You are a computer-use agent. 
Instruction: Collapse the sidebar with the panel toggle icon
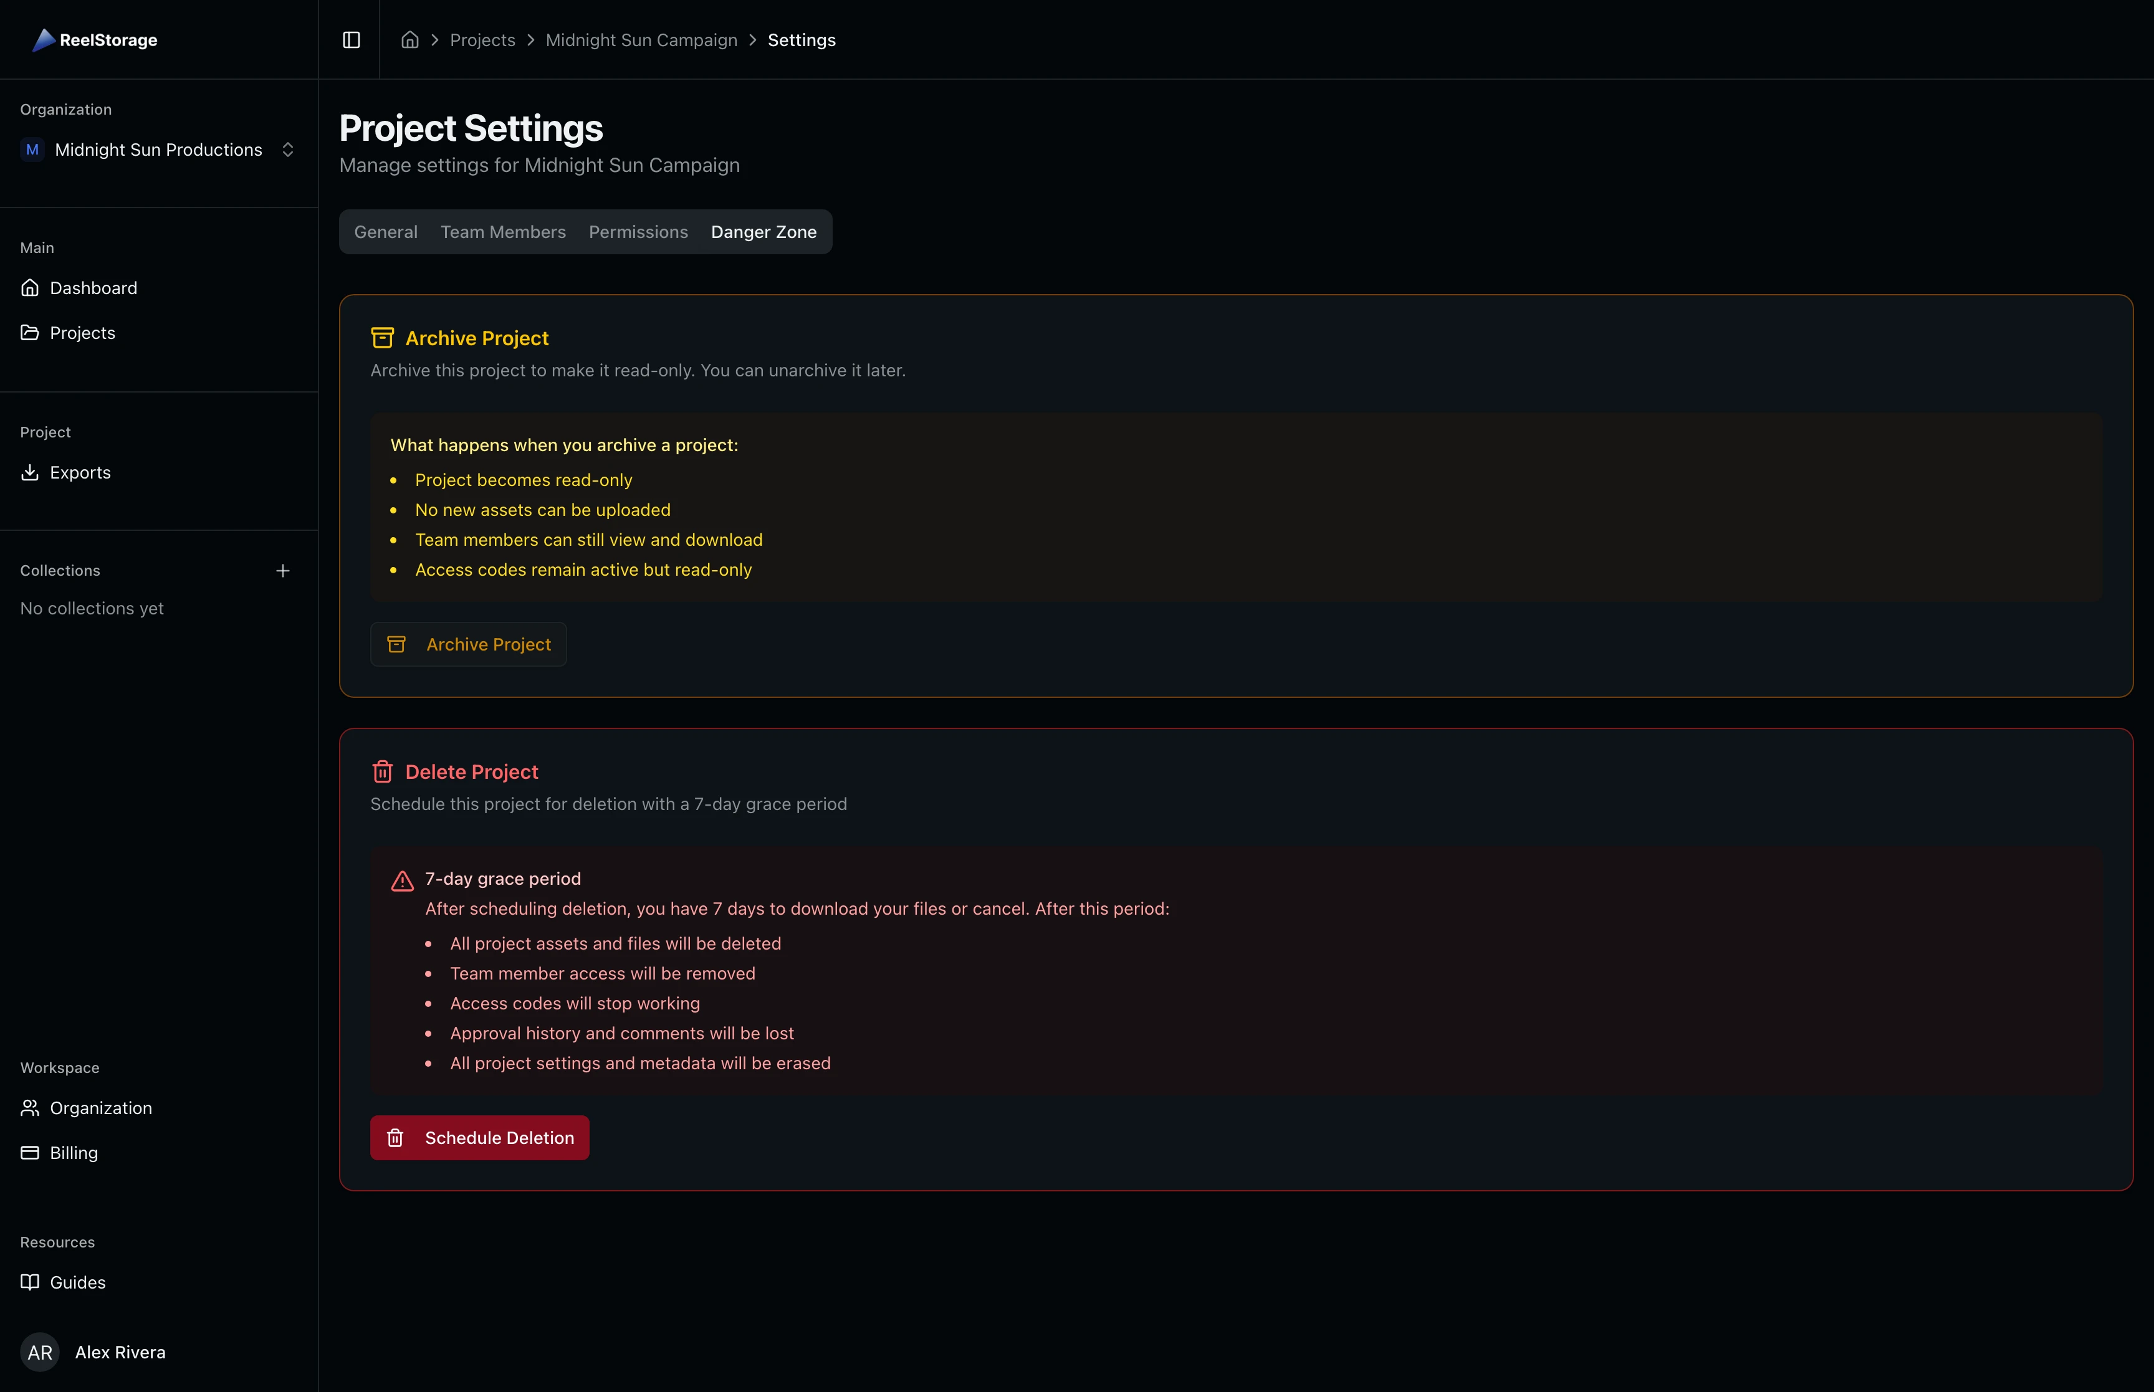pyautogui.click(x=351, y=40)
